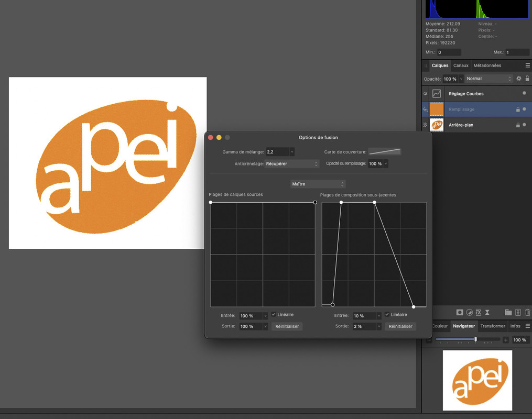Click the adjustment marker left of Réglage Courbes
The width and height of the screenshot is (532, 419).
425,94
